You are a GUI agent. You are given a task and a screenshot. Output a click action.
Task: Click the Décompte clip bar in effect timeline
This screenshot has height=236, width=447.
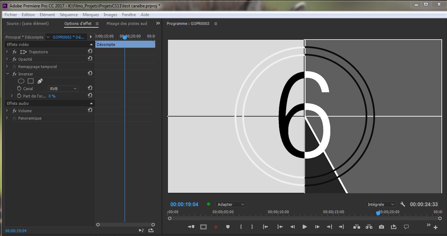coord(125,45)
